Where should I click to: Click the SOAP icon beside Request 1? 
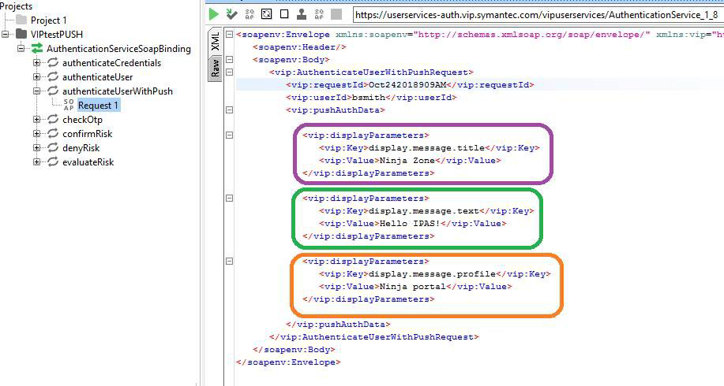(x=69, y=105)
